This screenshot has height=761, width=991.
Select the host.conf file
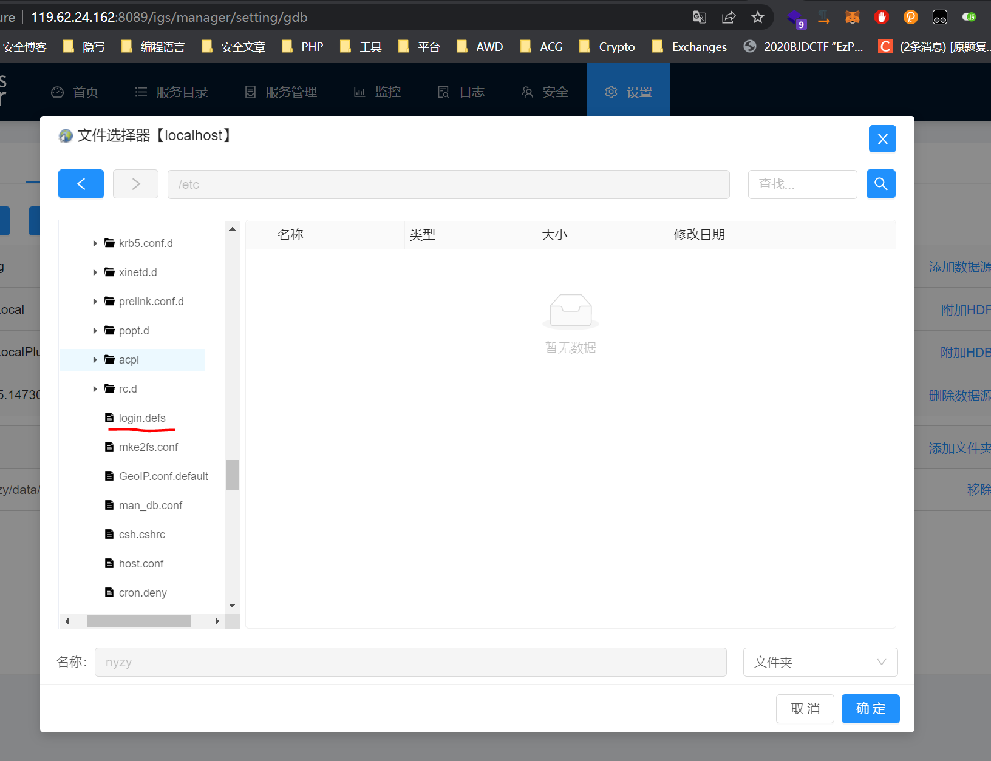(x=141, y=564)
